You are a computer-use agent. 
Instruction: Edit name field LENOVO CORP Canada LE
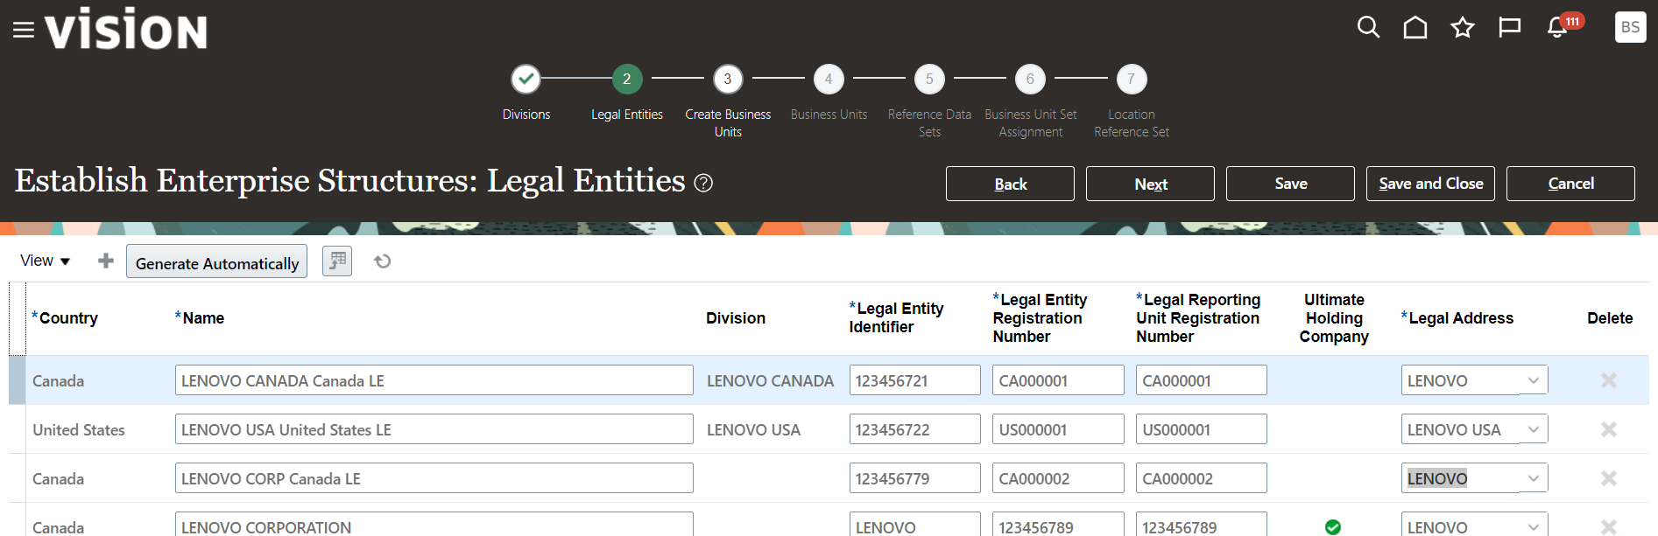[x=434, y=478]
